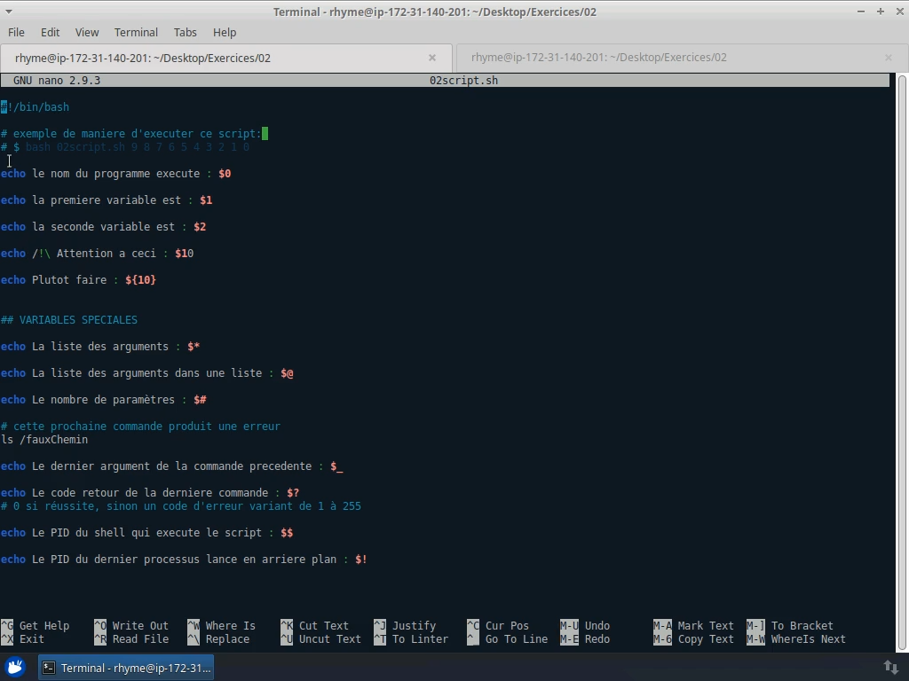Click the Copy Text shortcut label

[706, 638]
